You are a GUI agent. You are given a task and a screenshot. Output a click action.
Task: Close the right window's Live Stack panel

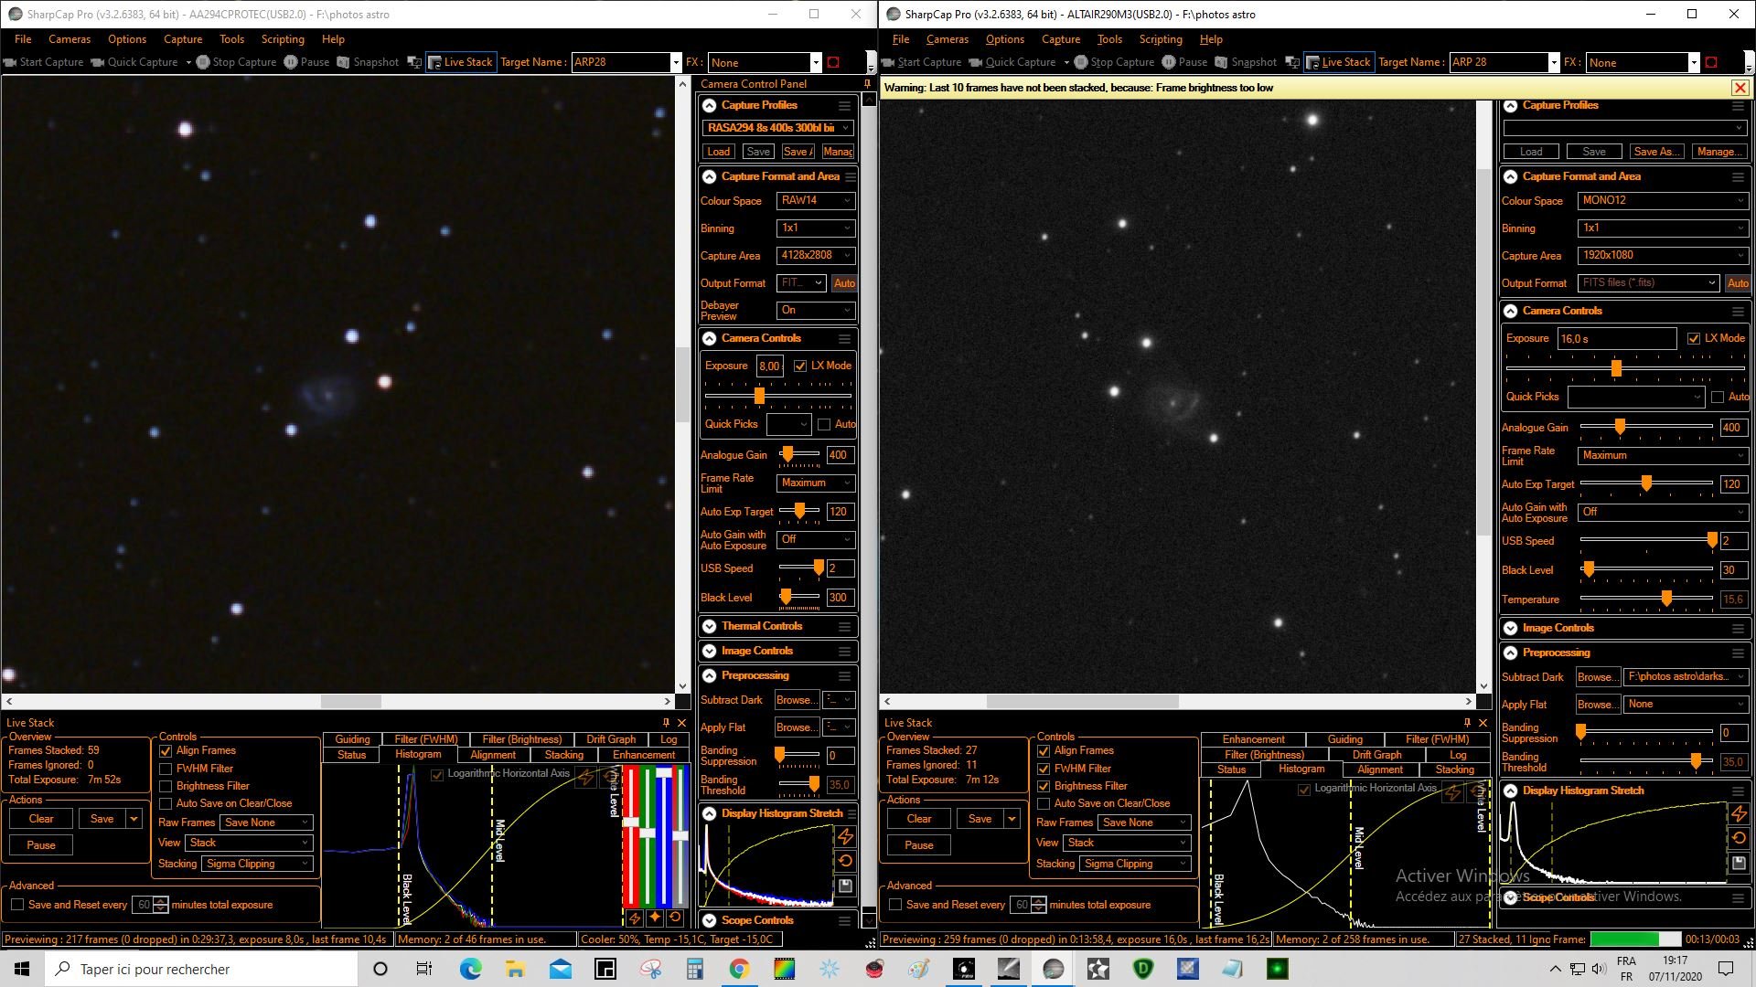pyautogui.click(x=1483, y=722)
